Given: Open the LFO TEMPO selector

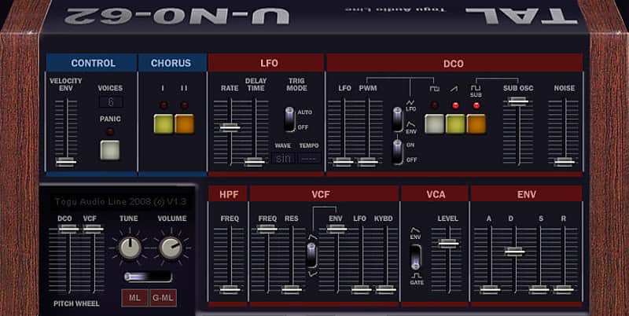Looking at the screenshot, I should point(309,159).
